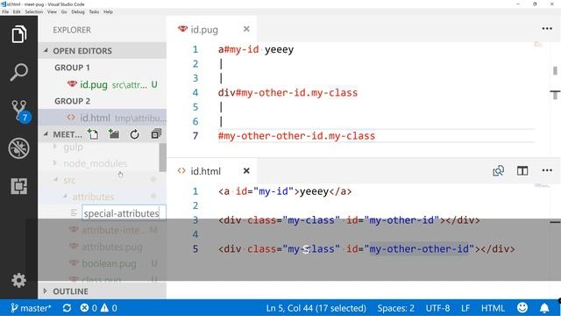
Task: Click the master branch indicator
Action: point(31,308)
